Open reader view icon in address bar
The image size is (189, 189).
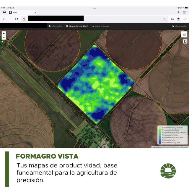pyautogui.click(x=165, y=19)
